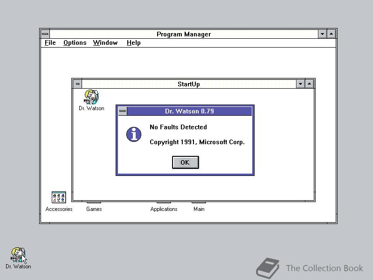Viewport: 373px width, 280px height.
Task: Open the File menu
Action: pos(50,43)
